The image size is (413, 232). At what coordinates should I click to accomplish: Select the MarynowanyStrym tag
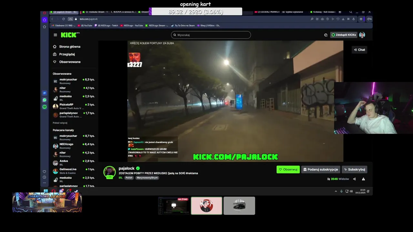[147, 178]
